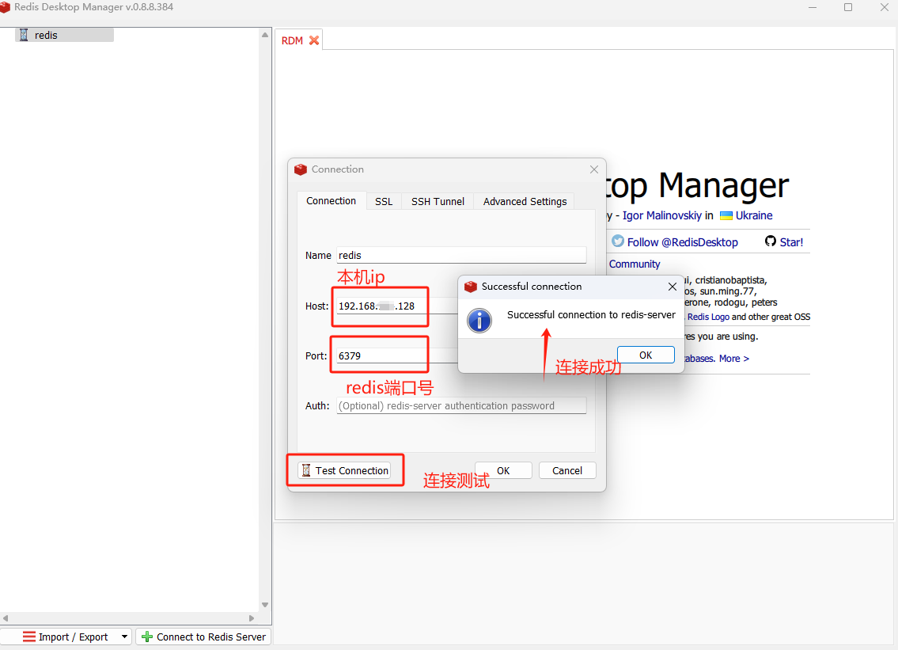Close the Successful connection message box

pyautogui.click(x=673, y=287)
